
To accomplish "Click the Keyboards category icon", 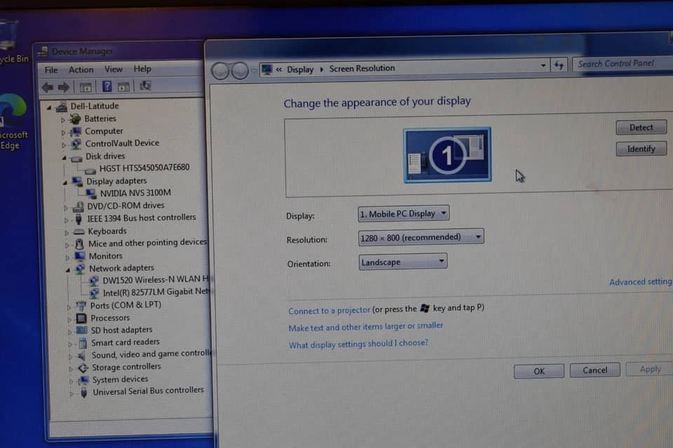I will (x=79, y=232).
